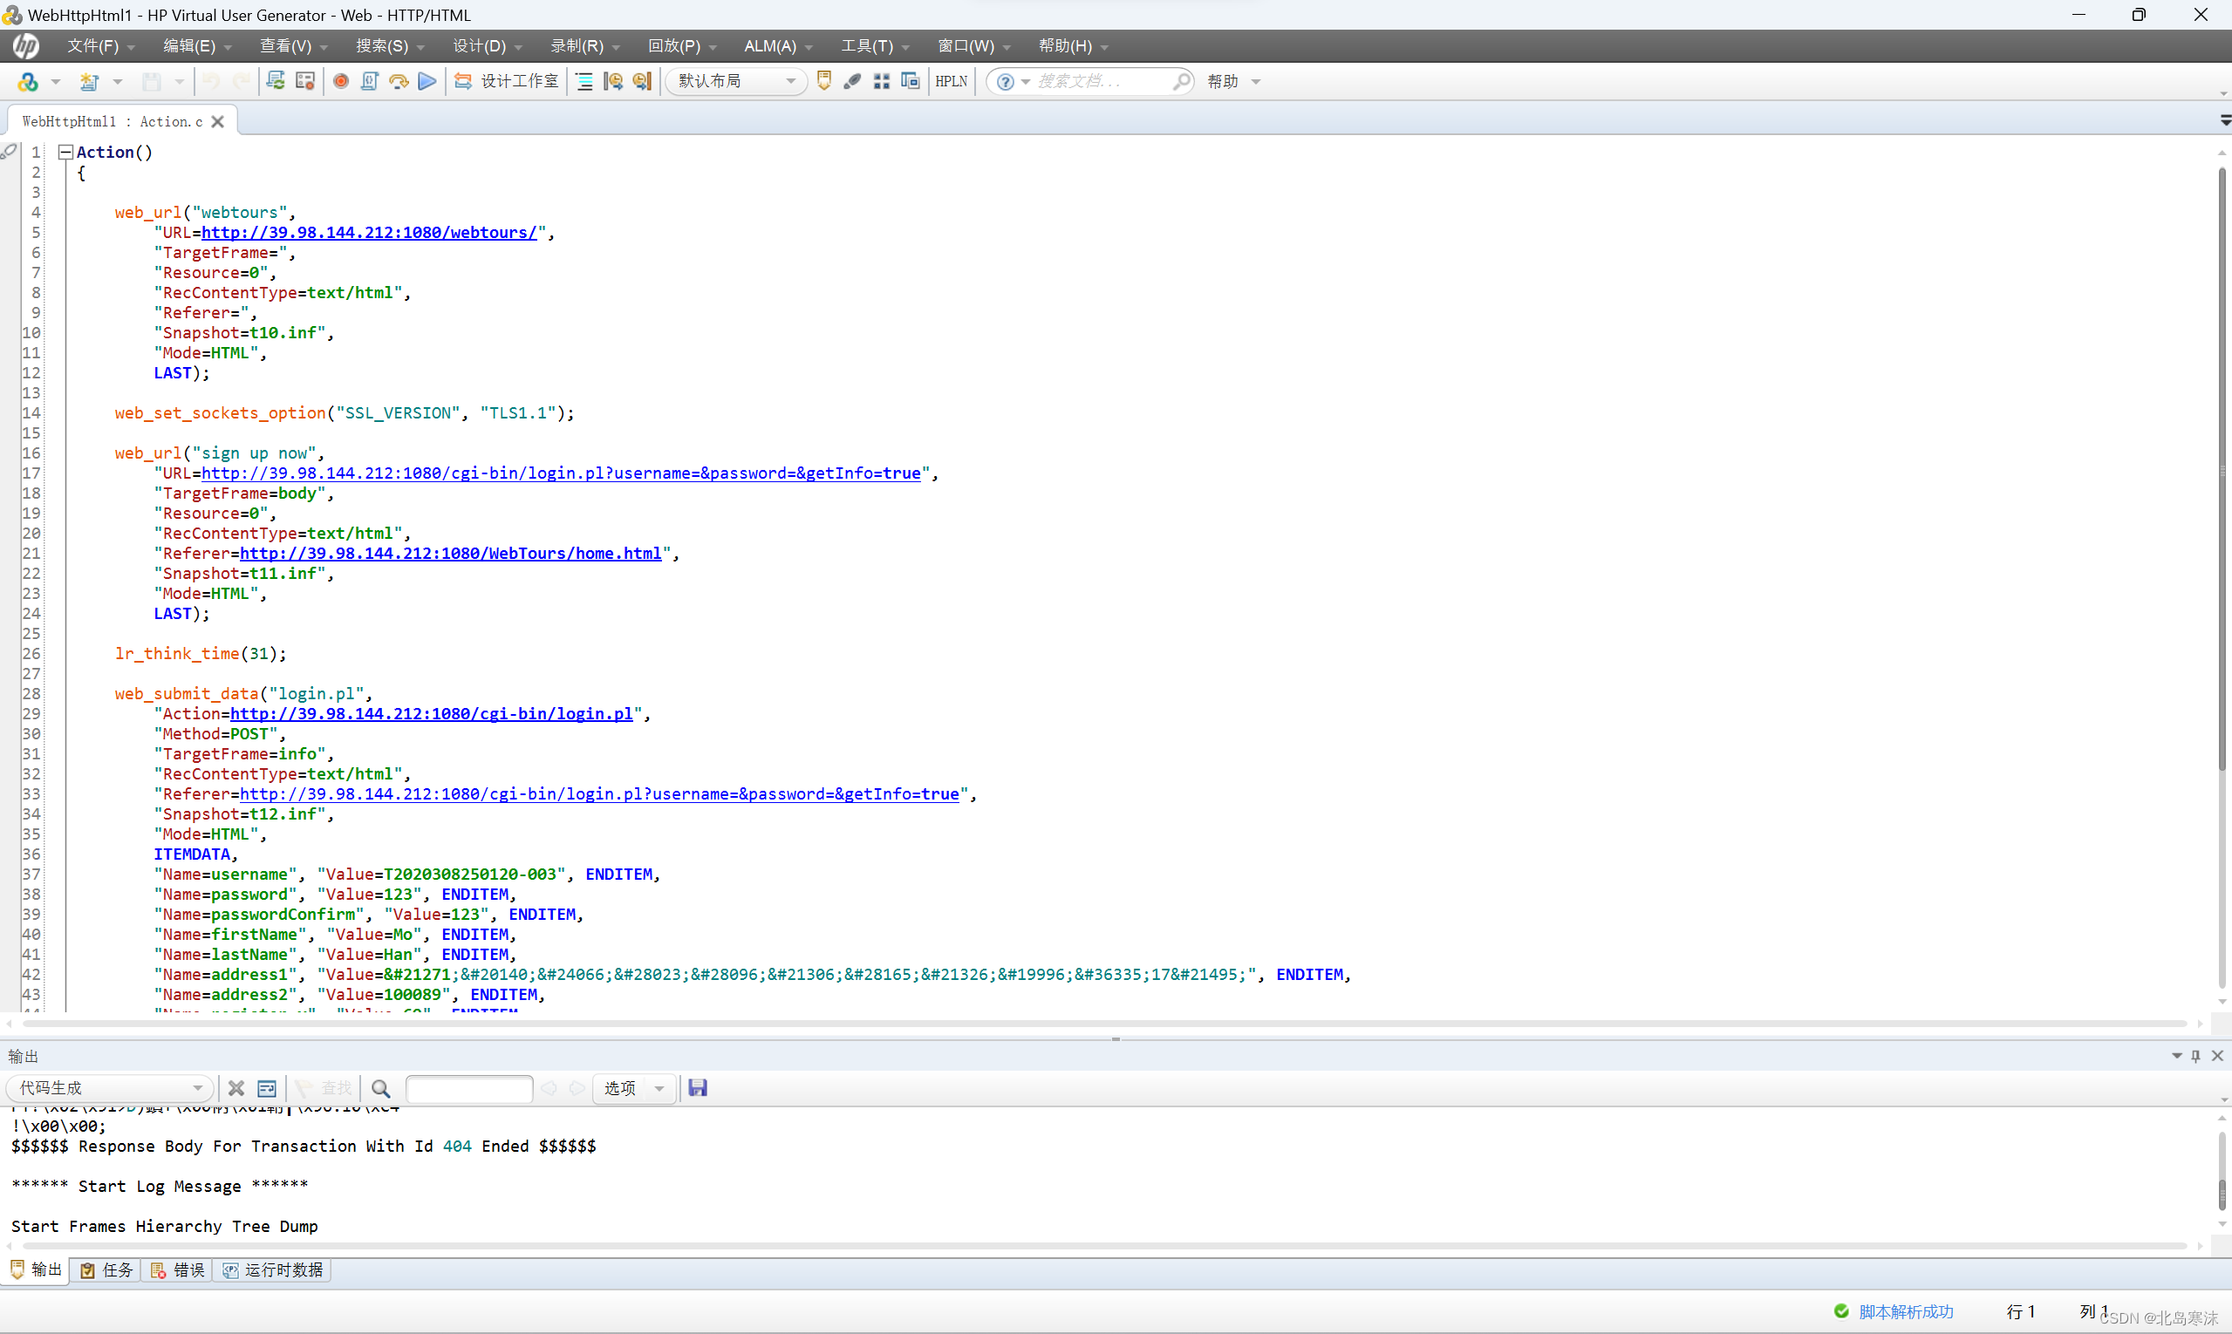Viewport: 2232px width, 1334px height.
Task: Open the 默认布局 layout dropdown
Action: 789,81
